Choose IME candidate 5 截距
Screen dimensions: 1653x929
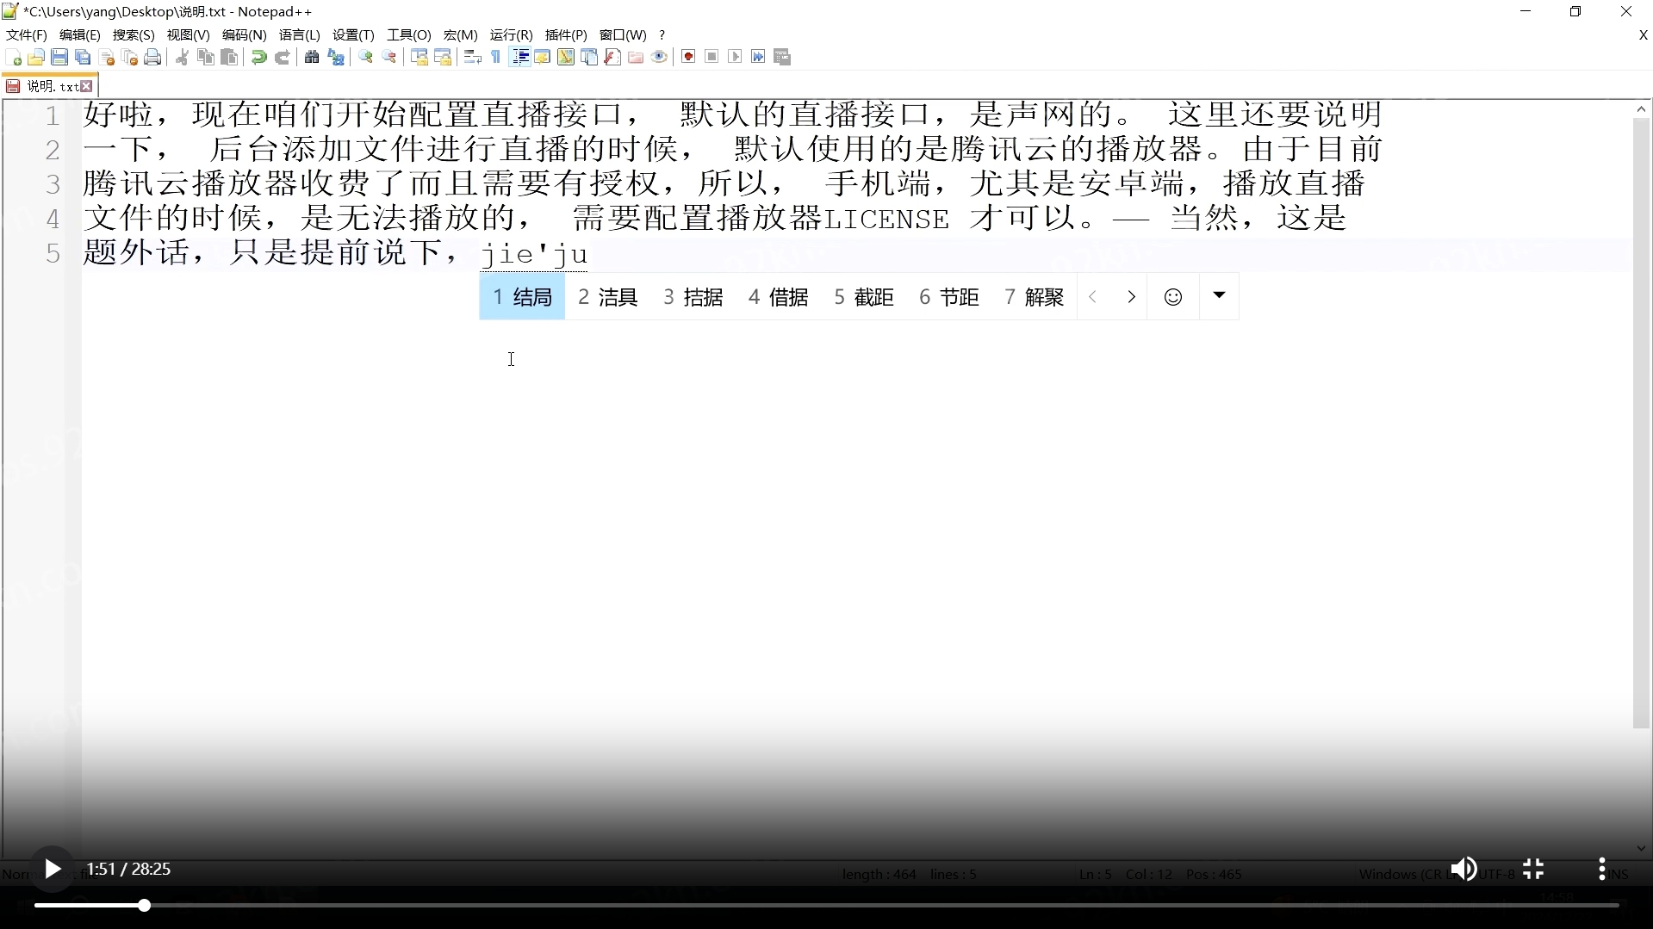coord(863,297)
